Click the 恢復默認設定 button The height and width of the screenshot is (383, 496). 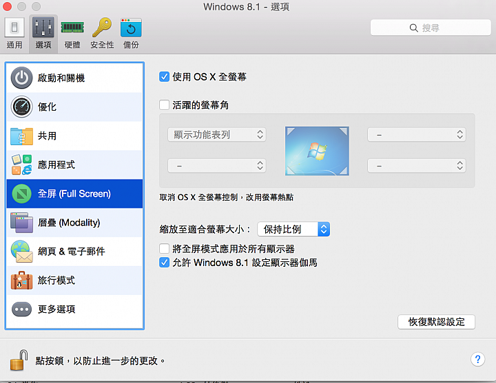tap(436, 322)
